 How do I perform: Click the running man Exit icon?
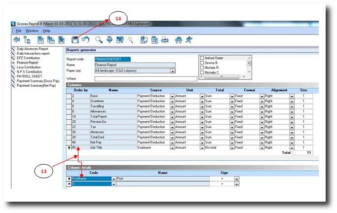tap(189, 39)
